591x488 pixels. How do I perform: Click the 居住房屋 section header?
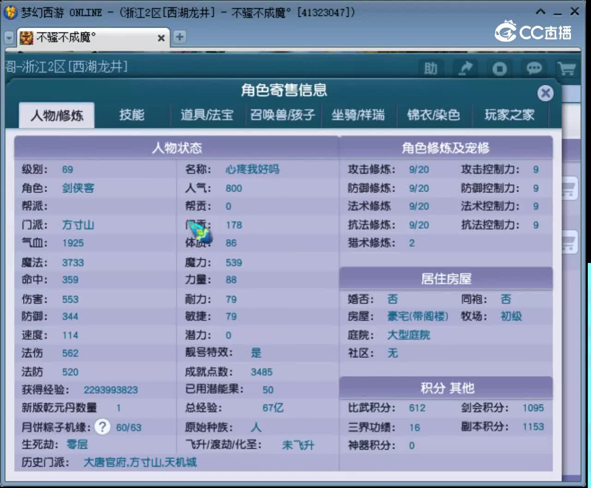point(446,279)
